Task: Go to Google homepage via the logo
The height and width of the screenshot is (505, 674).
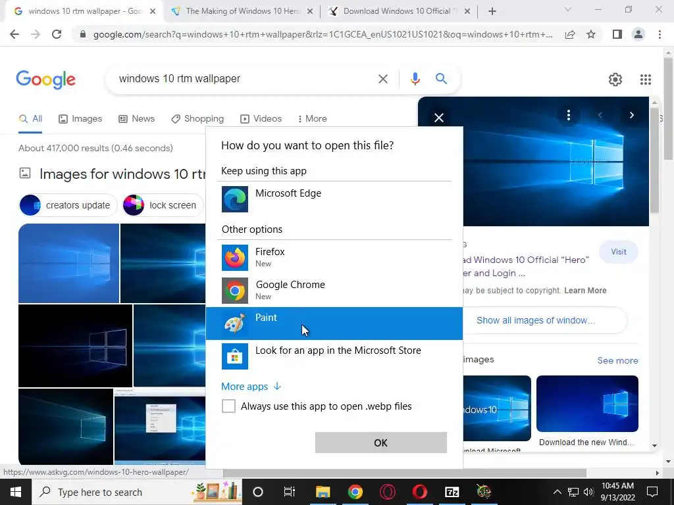Action: coord(45,80)
